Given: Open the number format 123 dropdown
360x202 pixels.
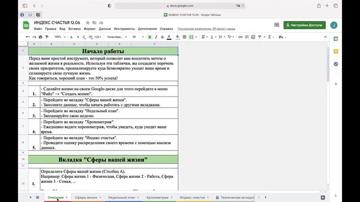Looking at the screenshot, I should pos(98,37).
